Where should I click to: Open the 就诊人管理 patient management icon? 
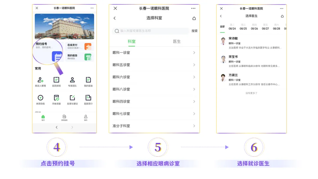coord(40,80)
